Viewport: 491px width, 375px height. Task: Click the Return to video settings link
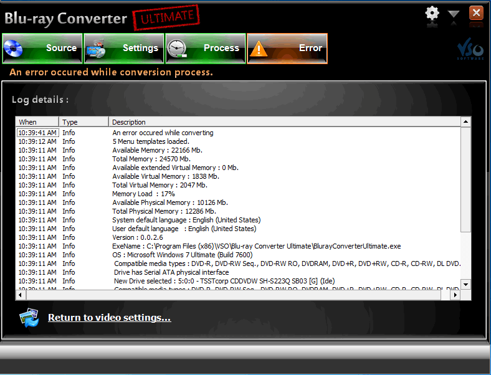[x=109, y=318]
